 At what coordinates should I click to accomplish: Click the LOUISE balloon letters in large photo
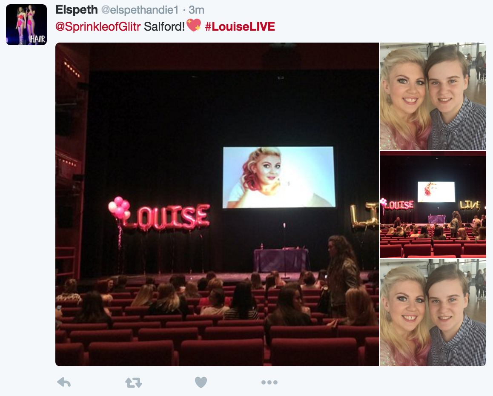coord(166,217)
